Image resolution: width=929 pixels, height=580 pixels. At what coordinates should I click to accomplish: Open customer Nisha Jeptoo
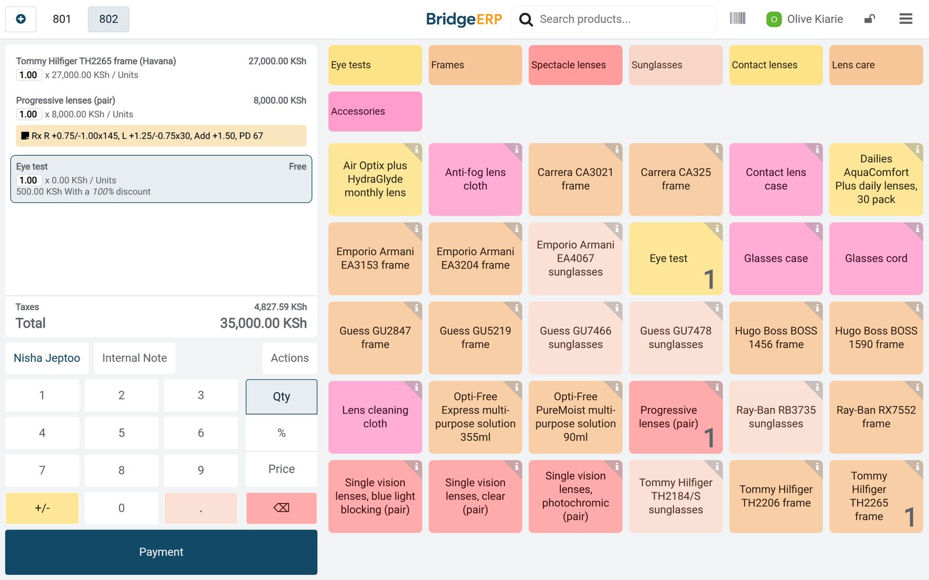(47, 358)
